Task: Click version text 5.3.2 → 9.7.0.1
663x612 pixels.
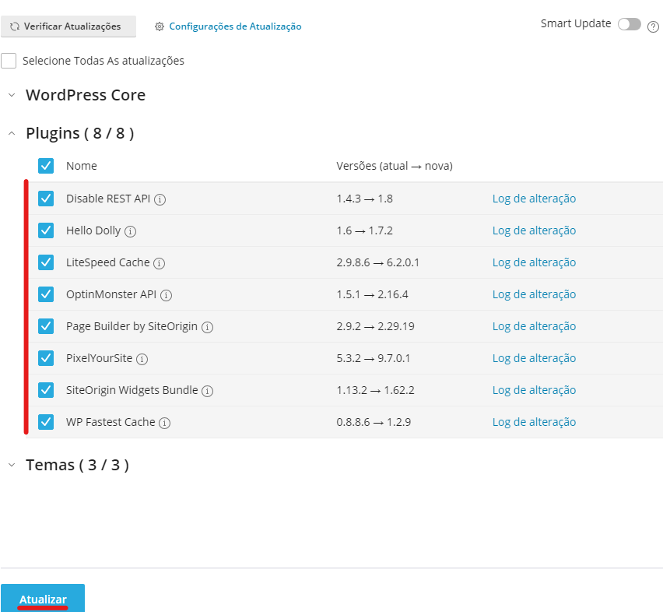Action: point(374,358)
